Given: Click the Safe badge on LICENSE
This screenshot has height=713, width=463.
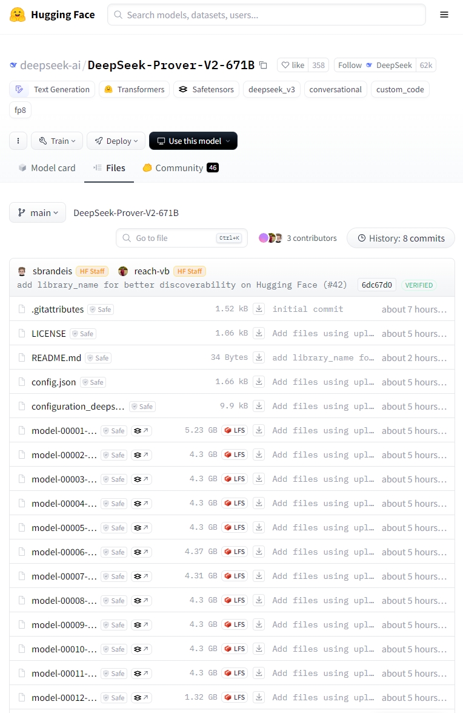Looking at the screenshot, I should 82,334.
